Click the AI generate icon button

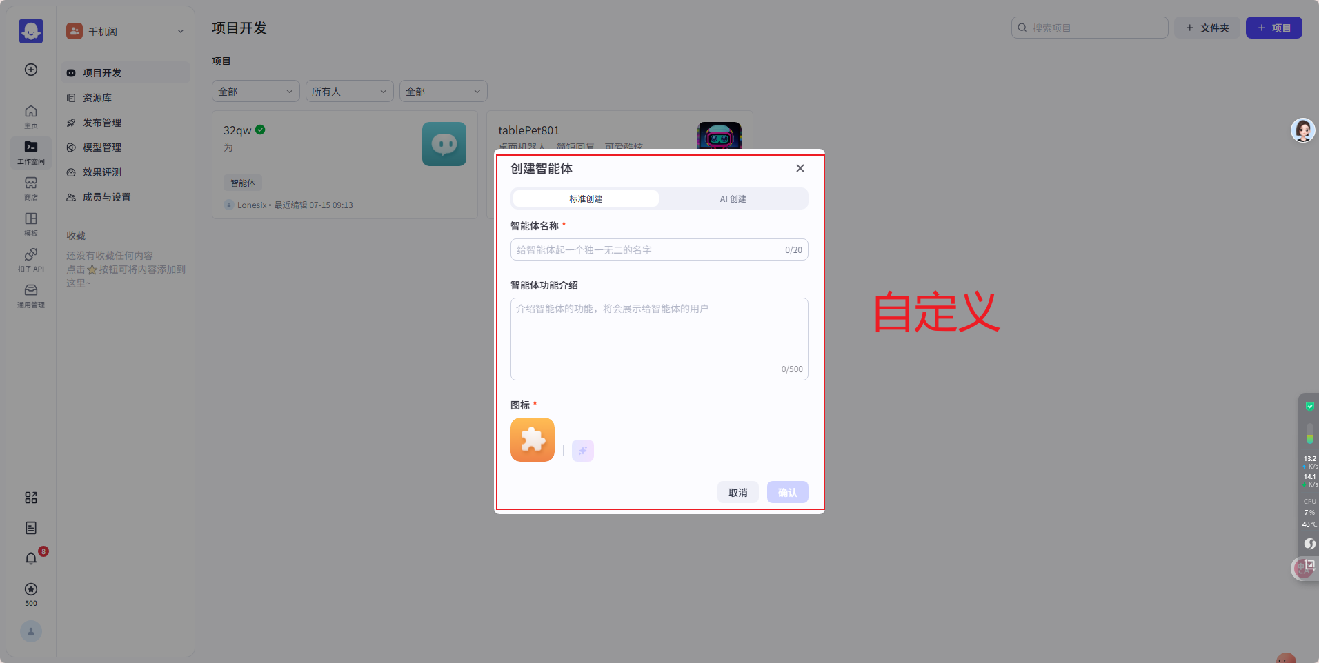click(x=582, y=451)
